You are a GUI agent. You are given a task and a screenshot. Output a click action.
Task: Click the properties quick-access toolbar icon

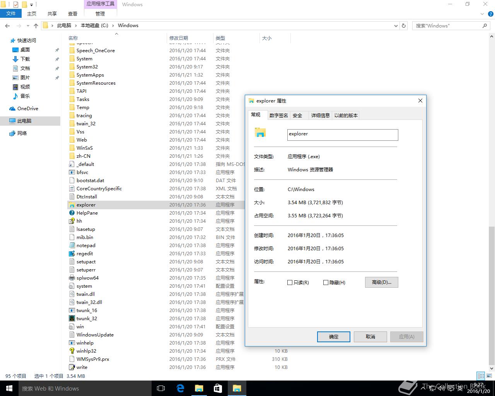tap(16, 5)
